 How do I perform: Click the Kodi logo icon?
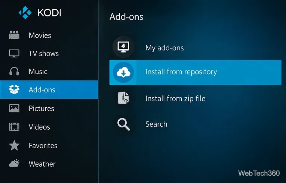pyautogui.click(x=25, y=12)
